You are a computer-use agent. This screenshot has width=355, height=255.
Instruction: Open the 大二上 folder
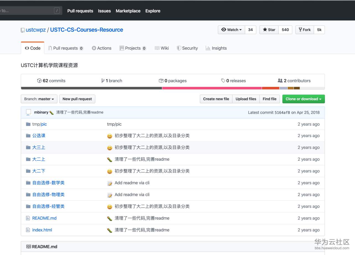39,159
